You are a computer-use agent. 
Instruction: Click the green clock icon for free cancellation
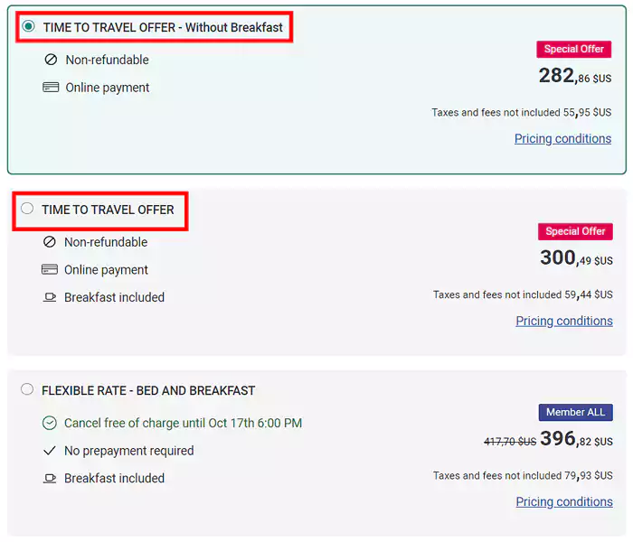coord(49,423)
